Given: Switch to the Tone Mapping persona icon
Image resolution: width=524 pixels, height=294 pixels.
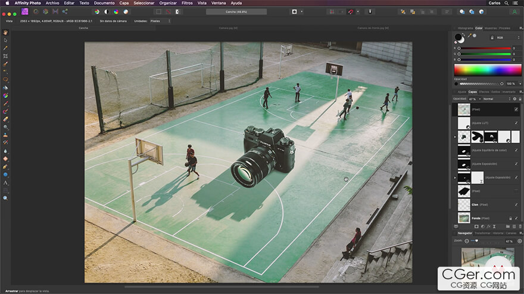Looking at the screenshot, I should [55, 11].
